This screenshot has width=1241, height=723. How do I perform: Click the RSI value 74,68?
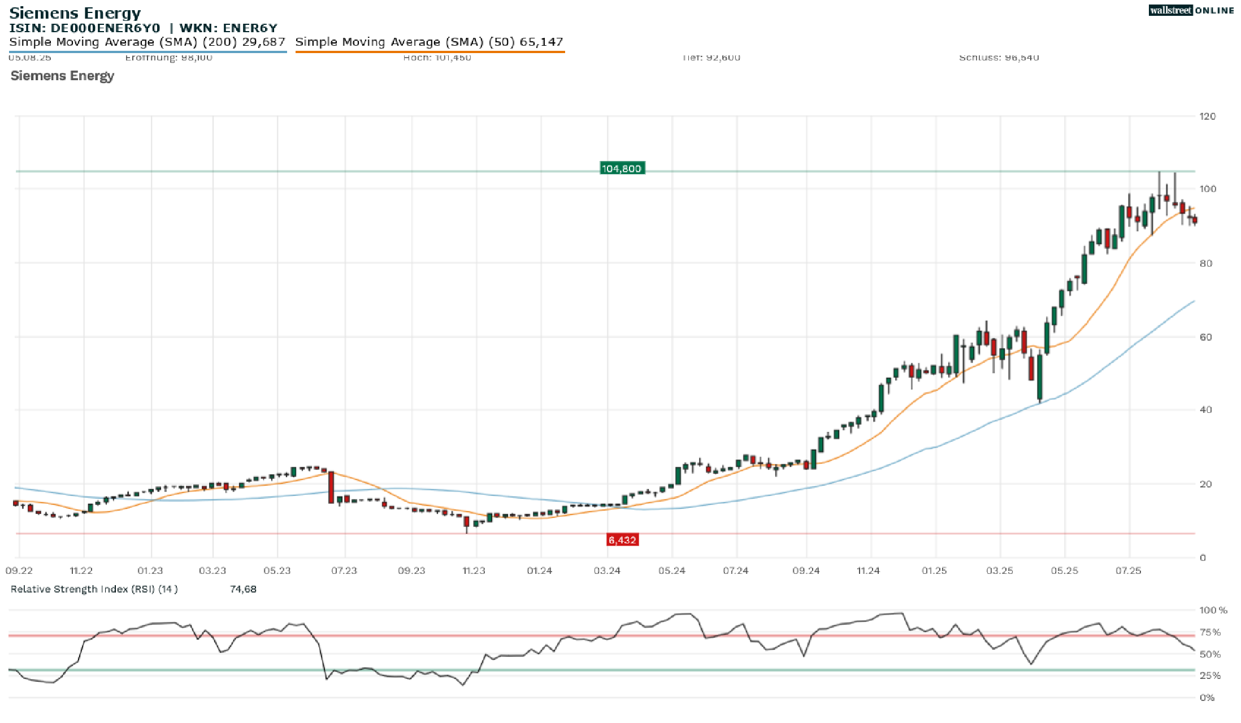(243, 589)
